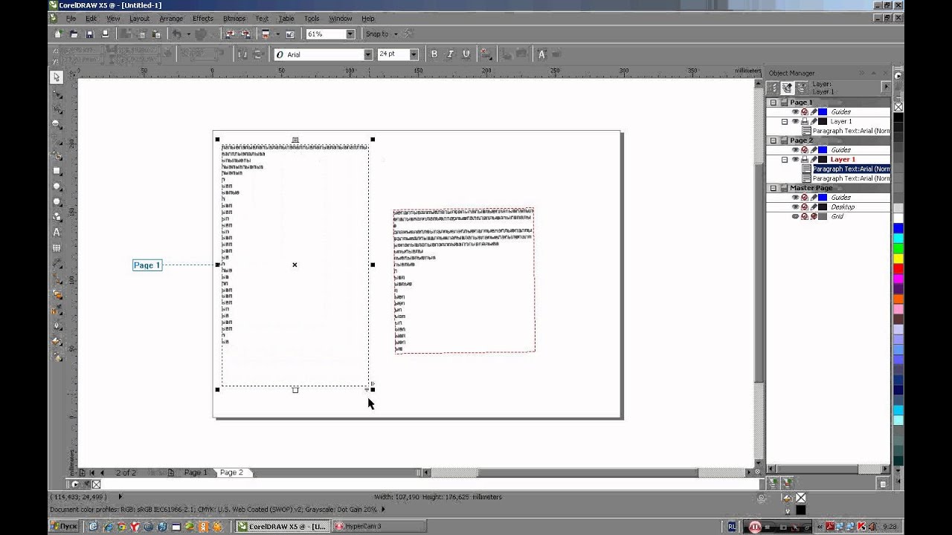Click the New document icon
The height and width of the screenshot is (535, 952).
[x=58, y=34]
